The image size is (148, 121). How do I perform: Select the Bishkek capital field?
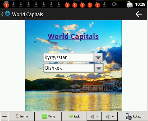[69, 68]
